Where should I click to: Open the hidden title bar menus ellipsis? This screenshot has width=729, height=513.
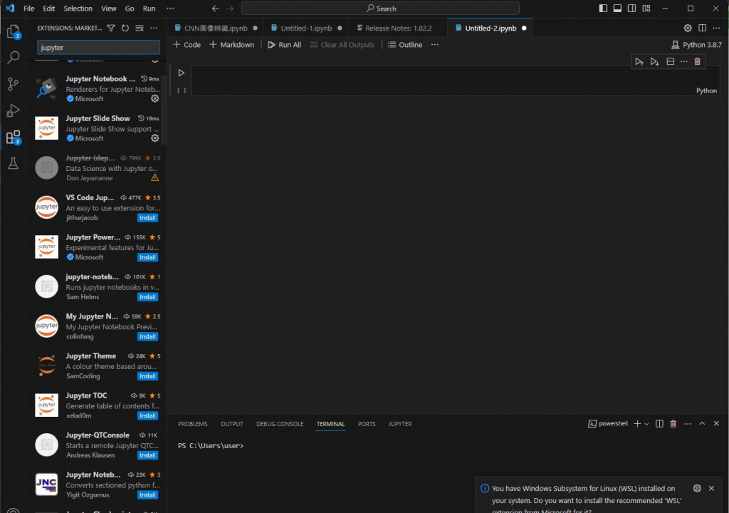[x=170, y=9]
